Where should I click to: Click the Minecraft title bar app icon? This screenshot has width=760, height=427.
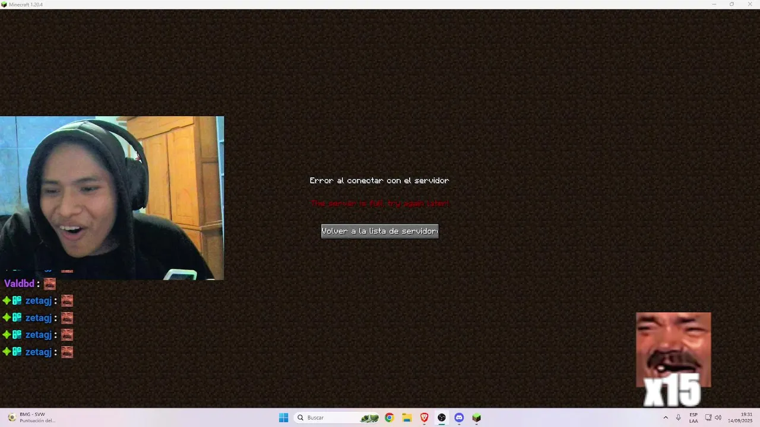pyautogui.click(x=4, y=4)
